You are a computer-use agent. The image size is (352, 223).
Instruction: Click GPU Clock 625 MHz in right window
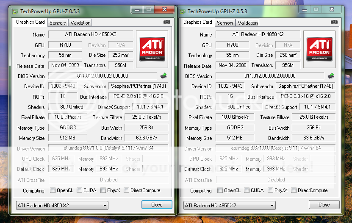tap(229, 159)
